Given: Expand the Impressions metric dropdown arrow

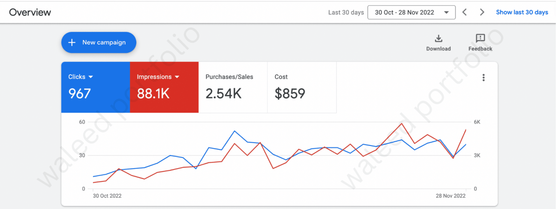Looking at the screenshot, I should [x=177, y=77].
